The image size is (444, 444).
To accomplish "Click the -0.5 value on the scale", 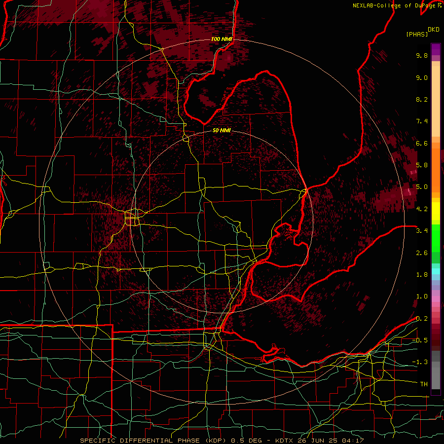I will tap(420, 340).
